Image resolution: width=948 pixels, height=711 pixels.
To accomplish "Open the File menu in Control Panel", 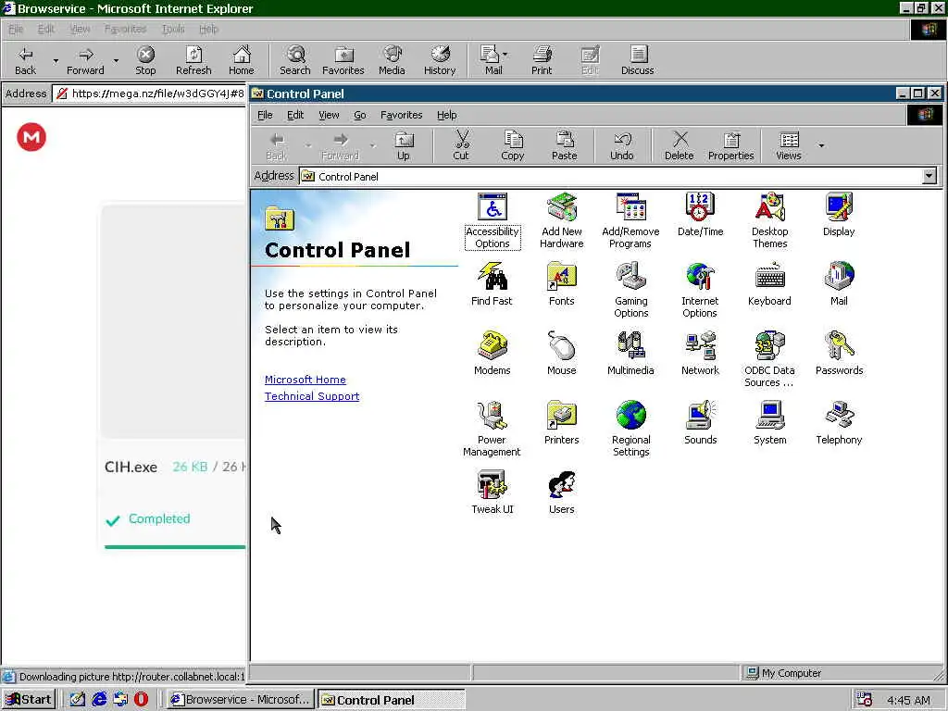I will (x=265, y=115).
